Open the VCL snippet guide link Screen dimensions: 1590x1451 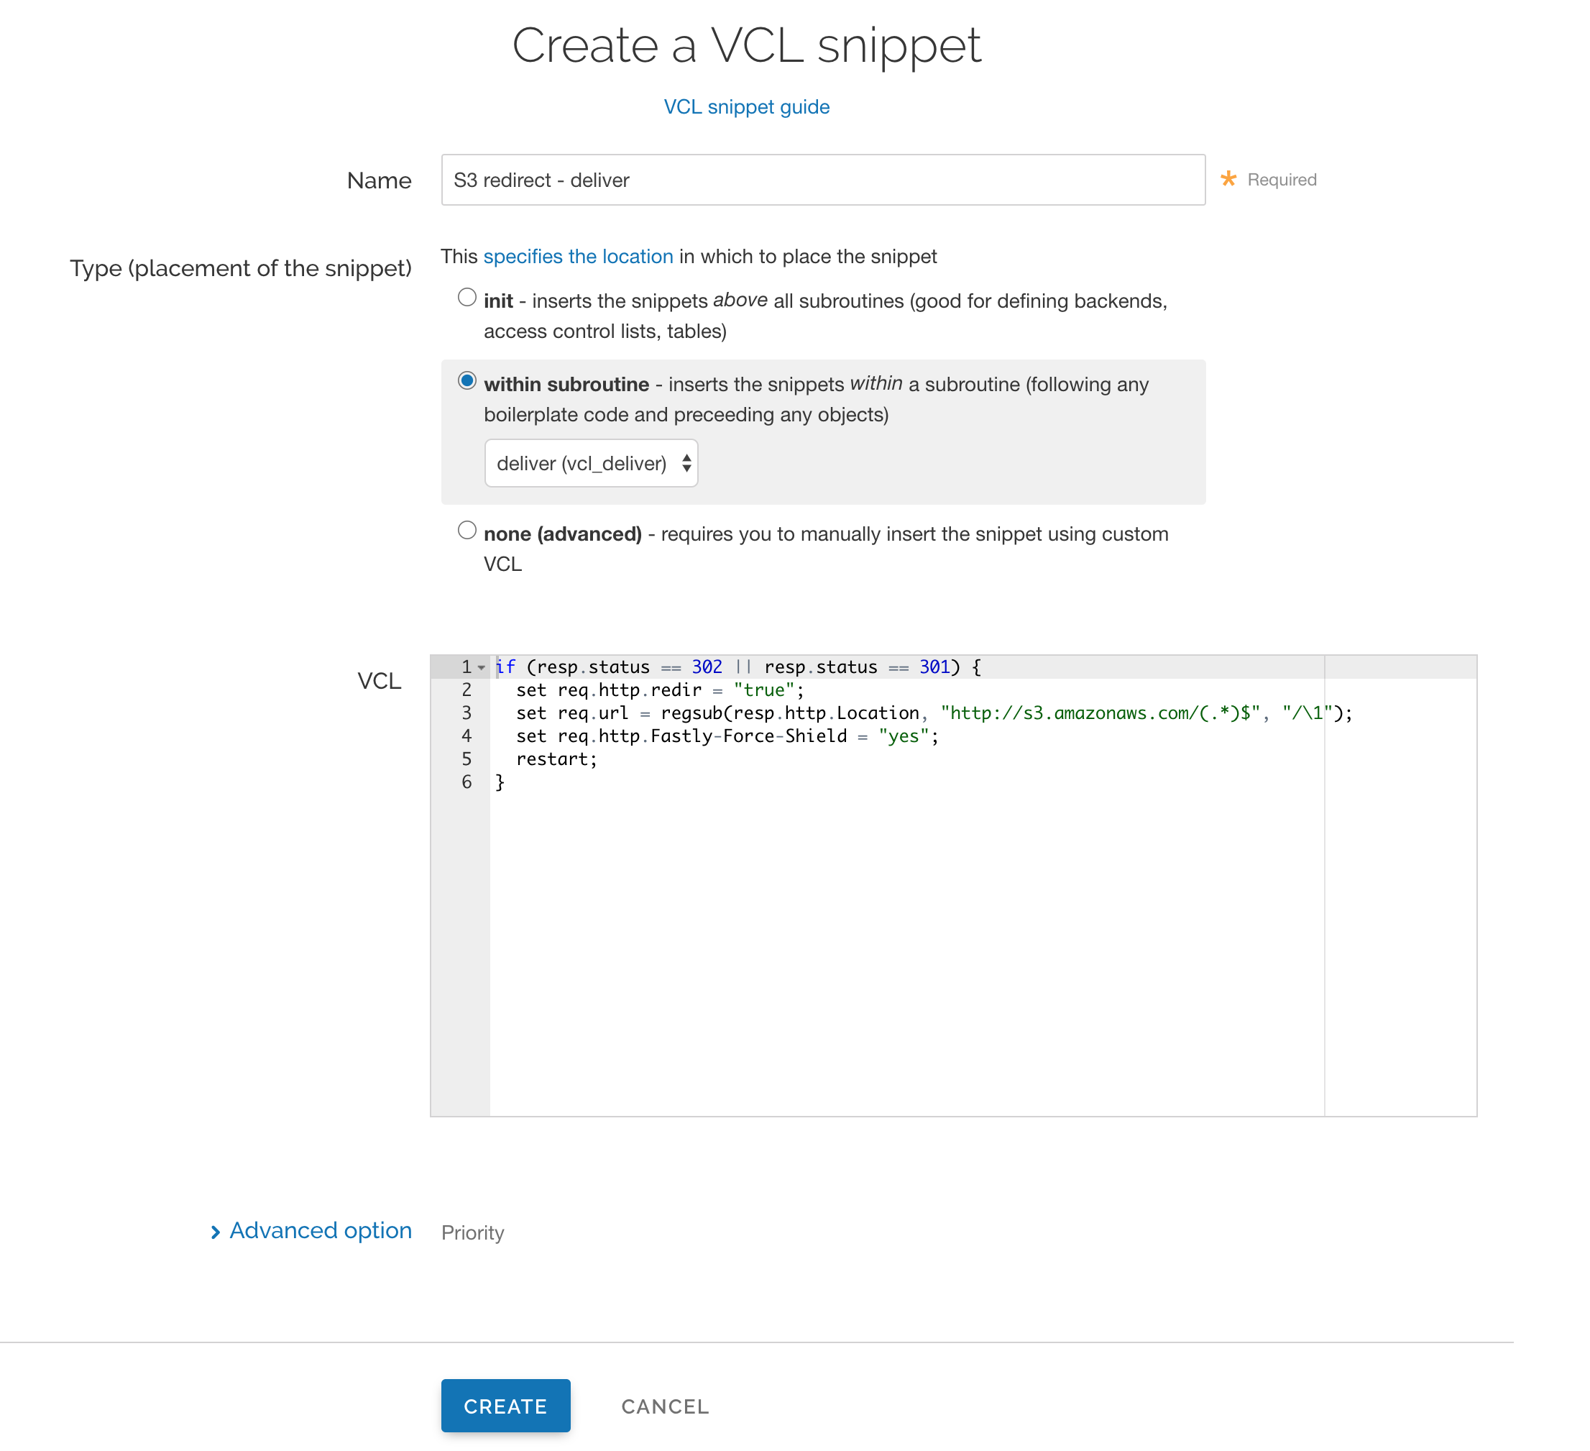point(746,106)
